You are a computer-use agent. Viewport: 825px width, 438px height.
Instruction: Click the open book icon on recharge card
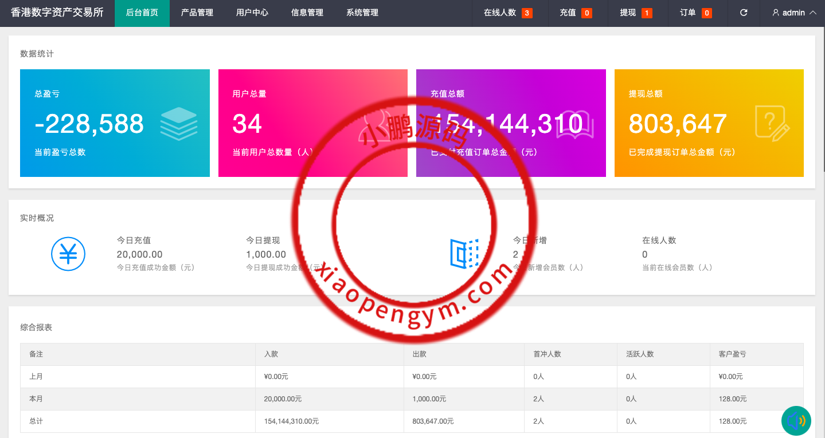[574, 125]
